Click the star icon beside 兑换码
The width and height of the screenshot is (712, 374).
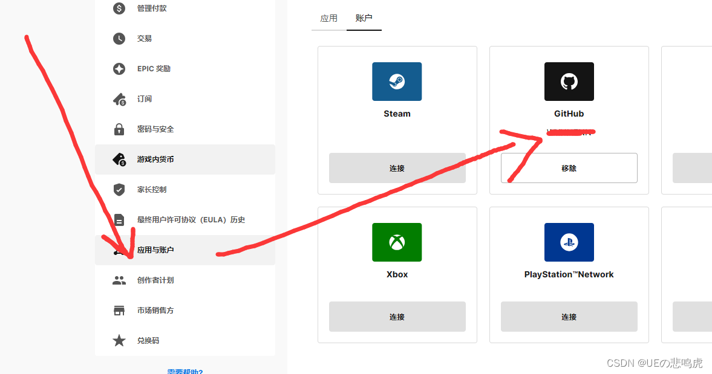(119, 340)
